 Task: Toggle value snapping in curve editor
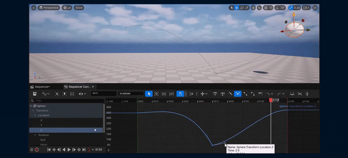pyautogui.click(x=191, y=94)
